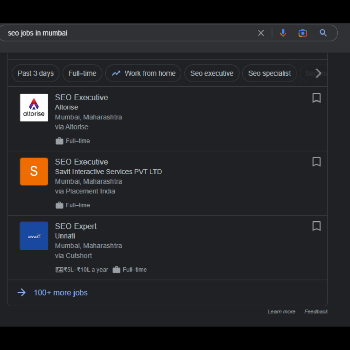Screen dimensions: 350x350
Task: Open the 'SEO Expert' job title
Action: click(x=76, y=226)
